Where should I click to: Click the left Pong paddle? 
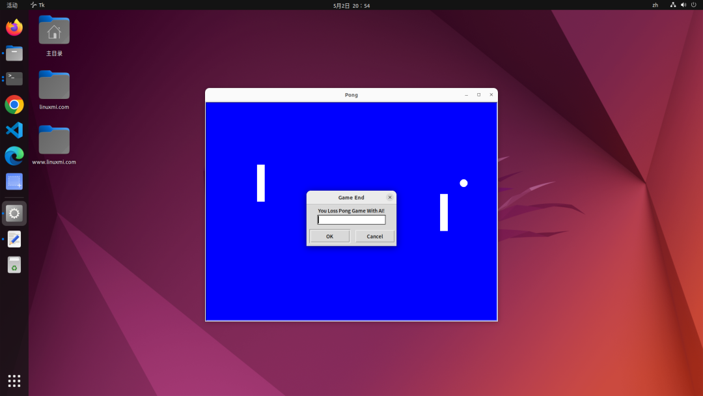(261, 183)
